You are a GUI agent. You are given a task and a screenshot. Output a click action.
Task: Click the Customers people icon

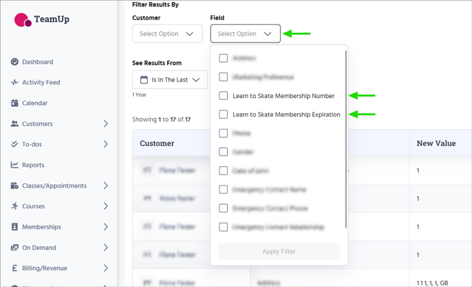tap(15, 124)
